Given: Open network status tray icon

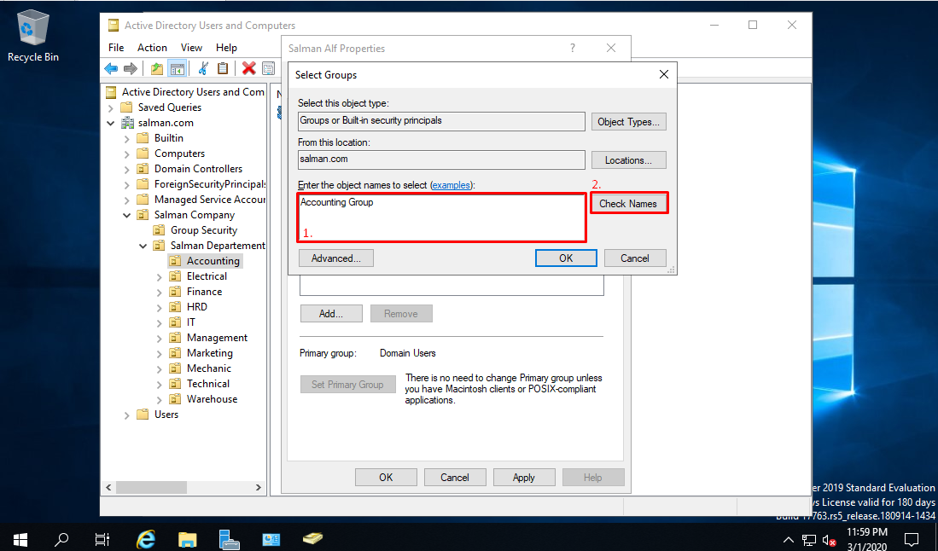Looking at the screenshot, I should coord(809,541).
